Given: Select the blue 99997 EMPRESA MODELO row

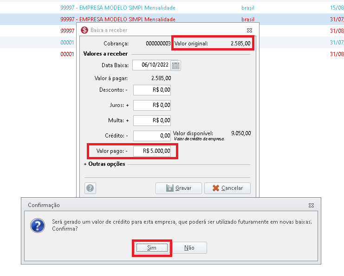Looking at the screenshot, I should pyautogui.click(x=172, y=8).
